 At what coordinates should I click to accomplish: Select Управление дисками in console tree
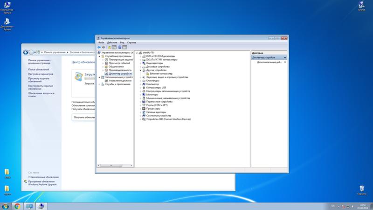coord(120,81)
